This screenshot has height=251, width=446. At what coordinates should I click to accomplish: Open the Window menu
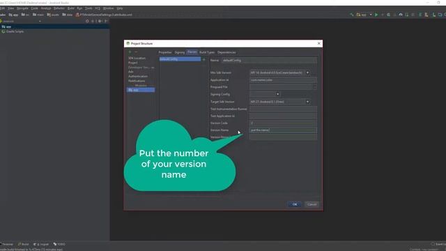[109, 8]
